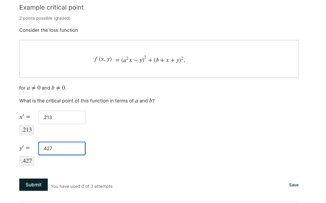
Task: Click the horizontal divider below the Submit row
Action: [x=159, y=201]
